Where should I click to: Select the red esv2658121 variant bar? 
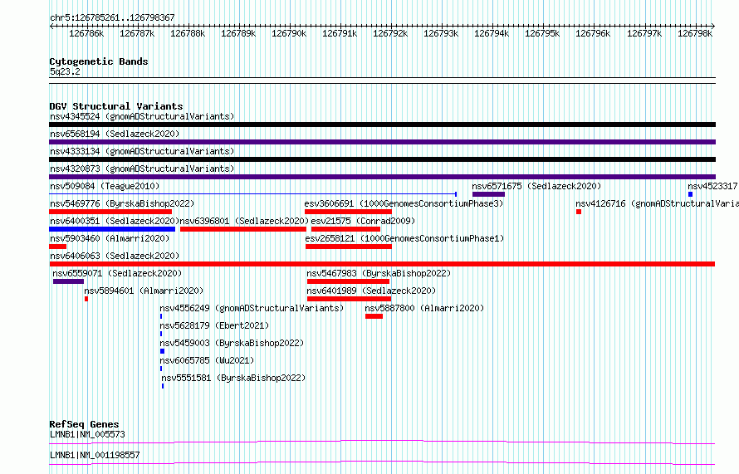click(x=349, y=247)
